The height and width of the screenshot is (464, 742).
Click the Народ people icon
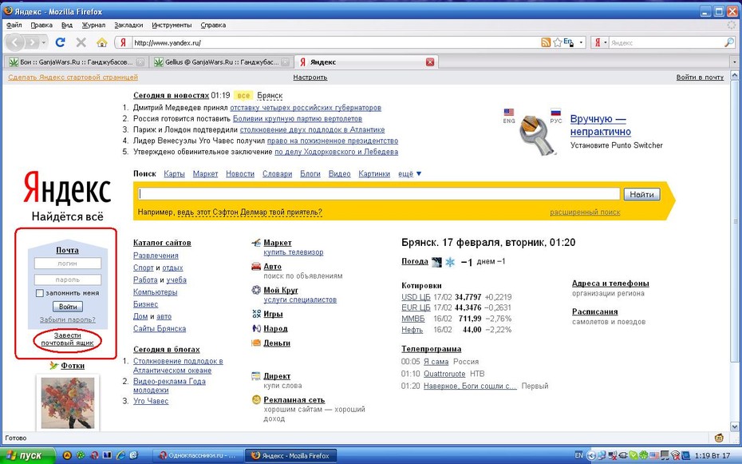pyautogui.click(x=256, y=328)
